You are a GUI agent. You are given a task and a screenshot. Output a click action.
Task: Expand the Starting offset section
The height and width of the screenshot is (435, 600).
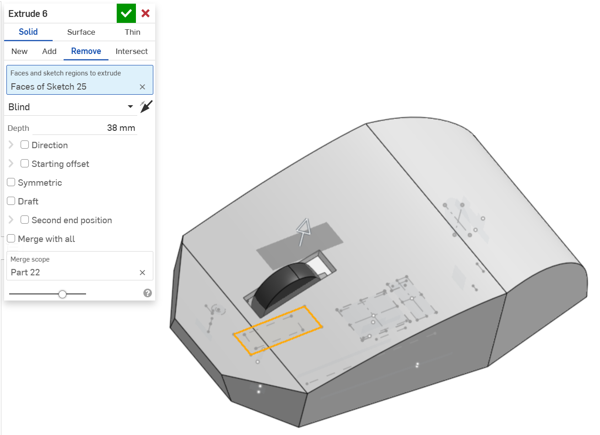[11, 164]
